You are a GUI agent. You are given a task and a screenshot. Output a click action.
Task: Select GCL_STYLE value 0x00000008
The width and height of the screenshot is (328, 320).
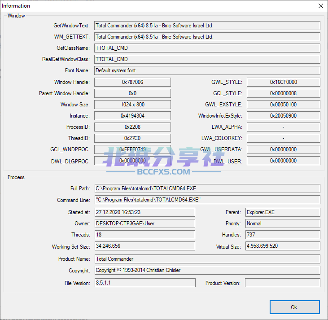(284, 93)
